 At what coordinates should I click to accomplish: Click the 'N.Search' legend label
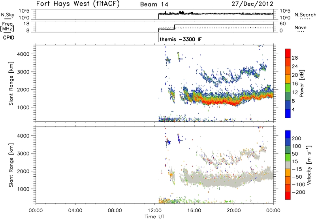coord(305,15)
